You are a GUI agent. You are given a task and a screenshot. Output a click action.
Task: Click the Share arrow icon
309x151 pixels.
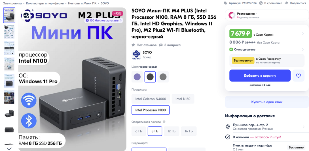[x=286, y=3]
